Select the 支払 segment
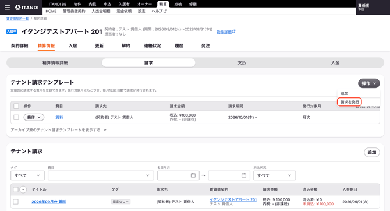390x211 pixels. 242,63
